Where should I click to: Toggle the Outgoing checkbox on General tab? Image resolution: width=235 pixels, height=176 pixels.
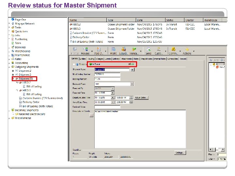(74, 64)
